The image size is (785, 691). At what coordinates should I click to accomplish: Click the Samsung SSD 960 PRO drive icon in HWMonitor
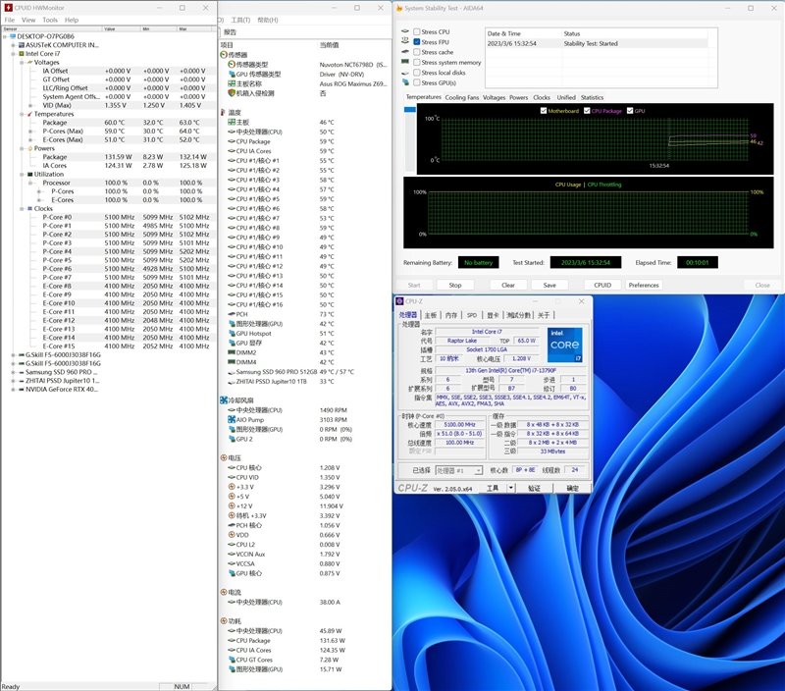(22, 372)
